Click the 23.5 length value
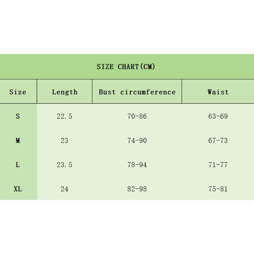 point(65,165)
